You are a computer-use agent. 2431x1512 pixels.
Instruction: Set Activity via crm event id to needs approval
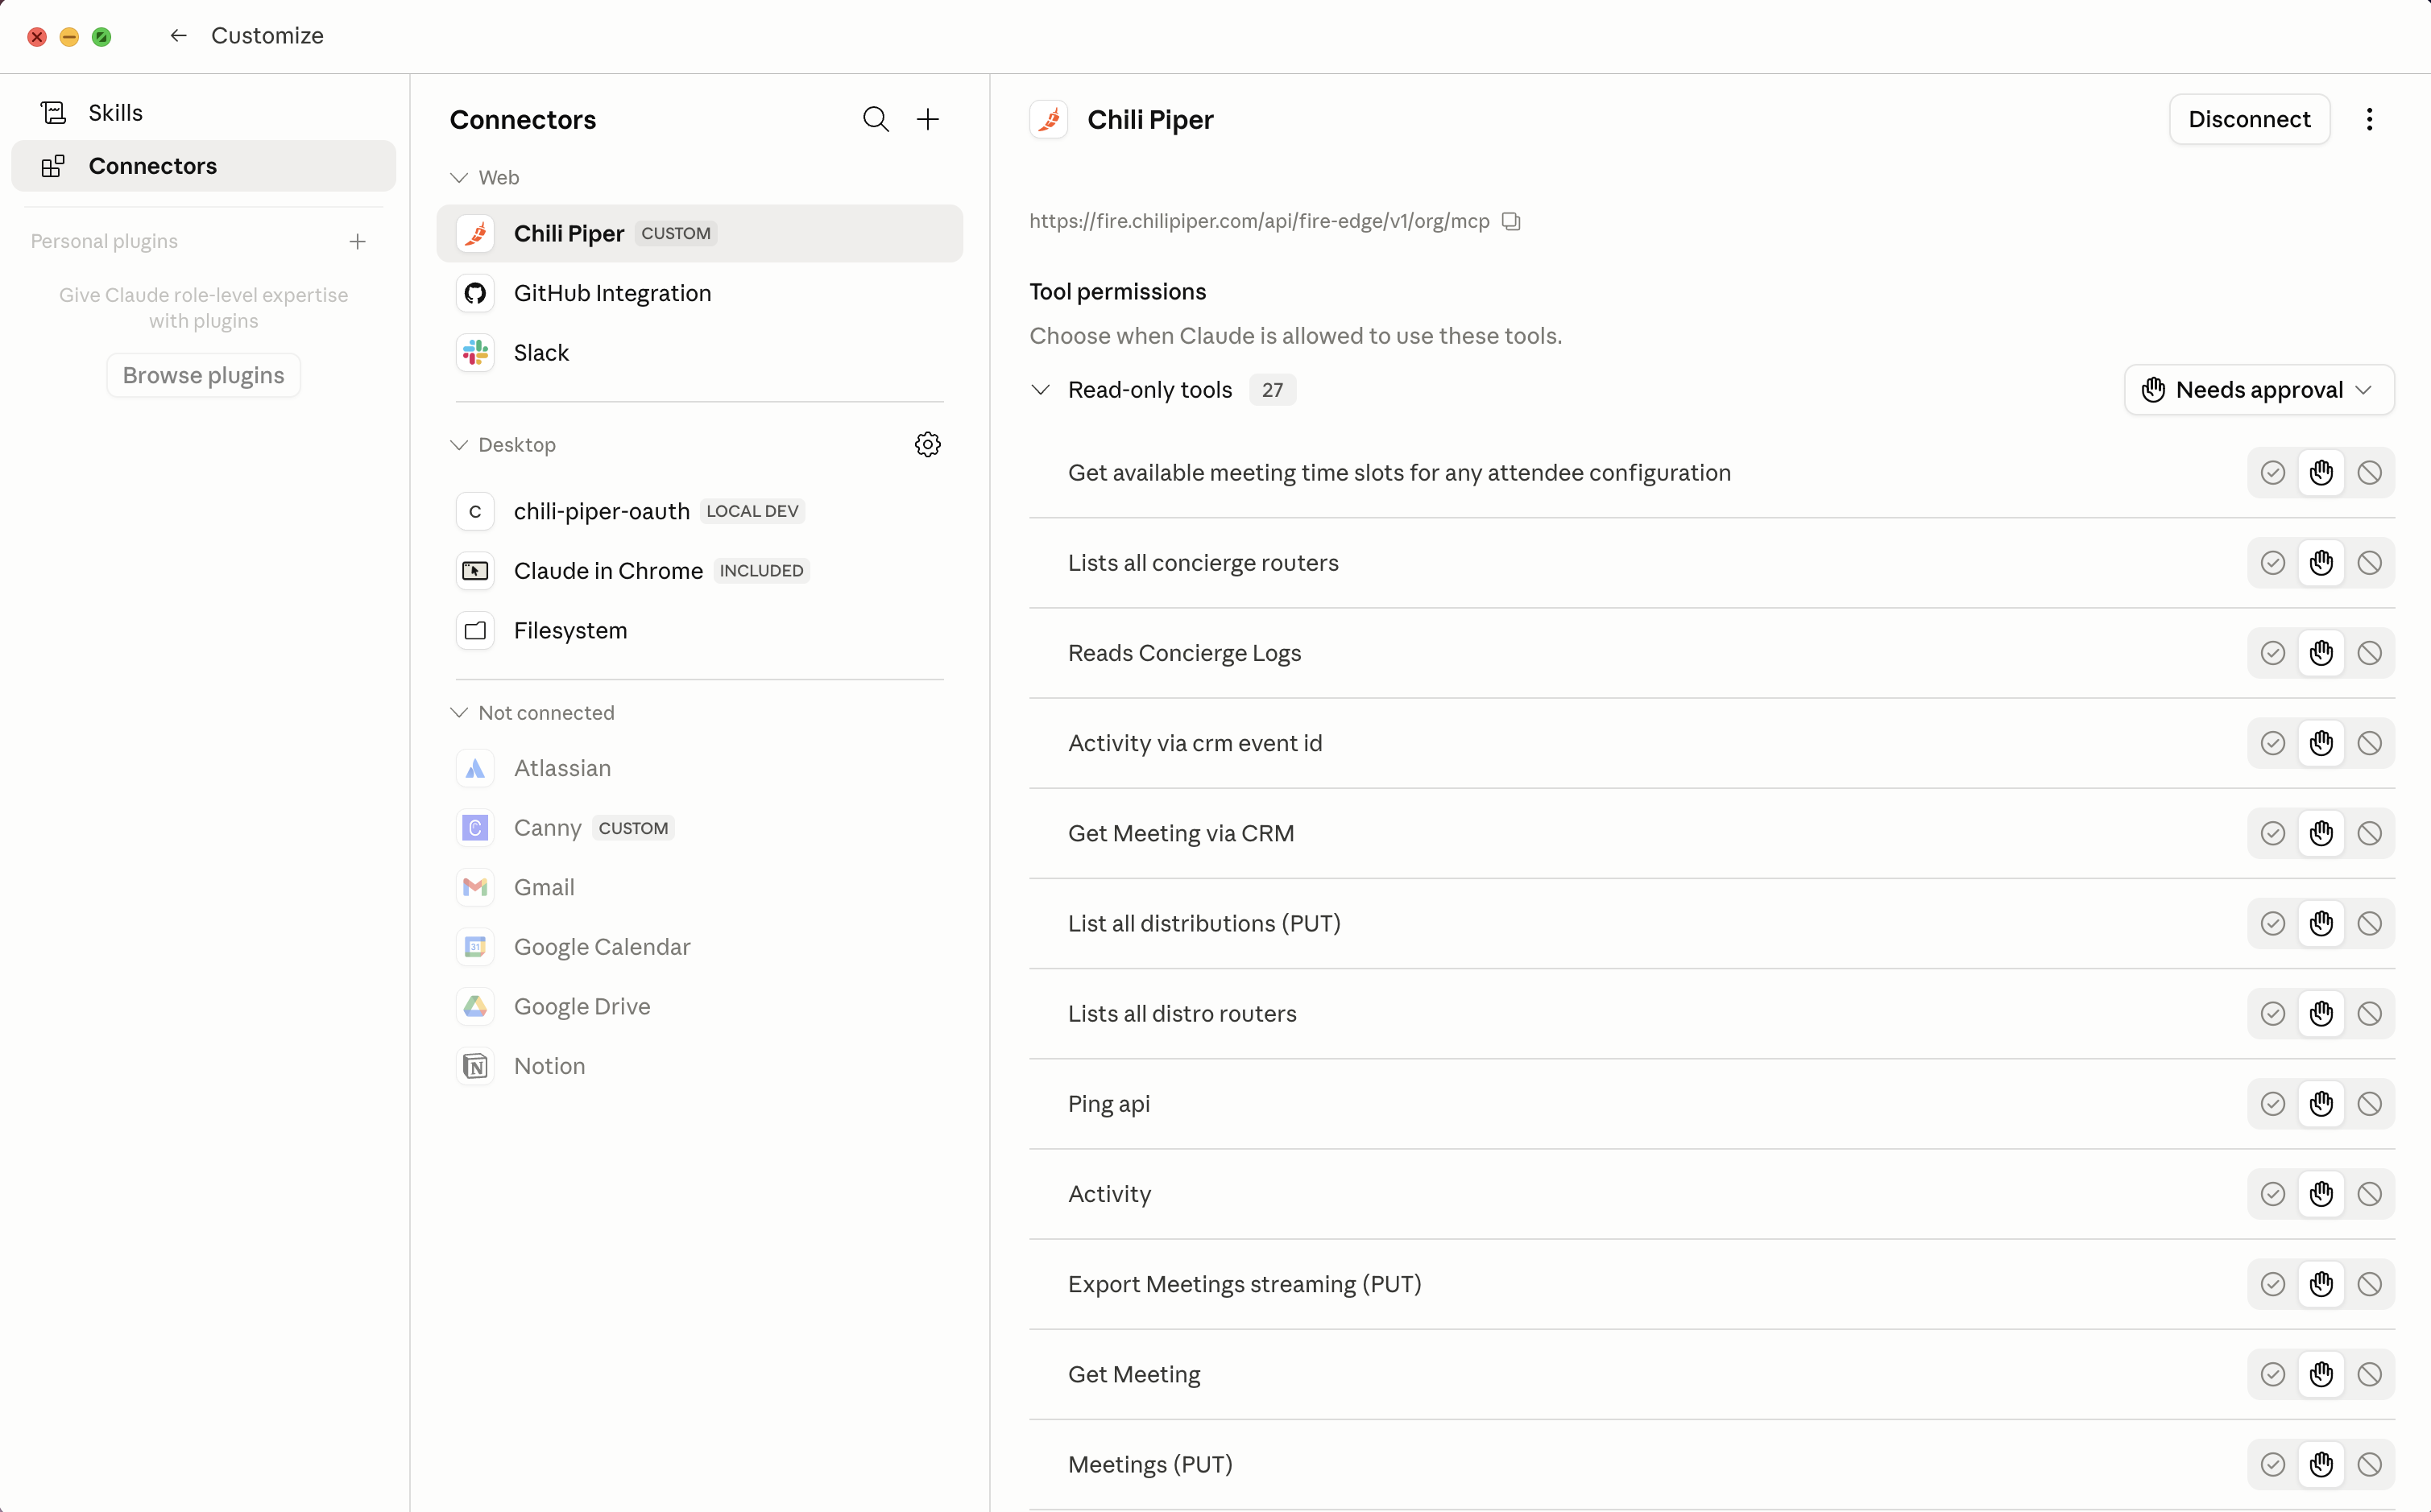click(2321, 743)
